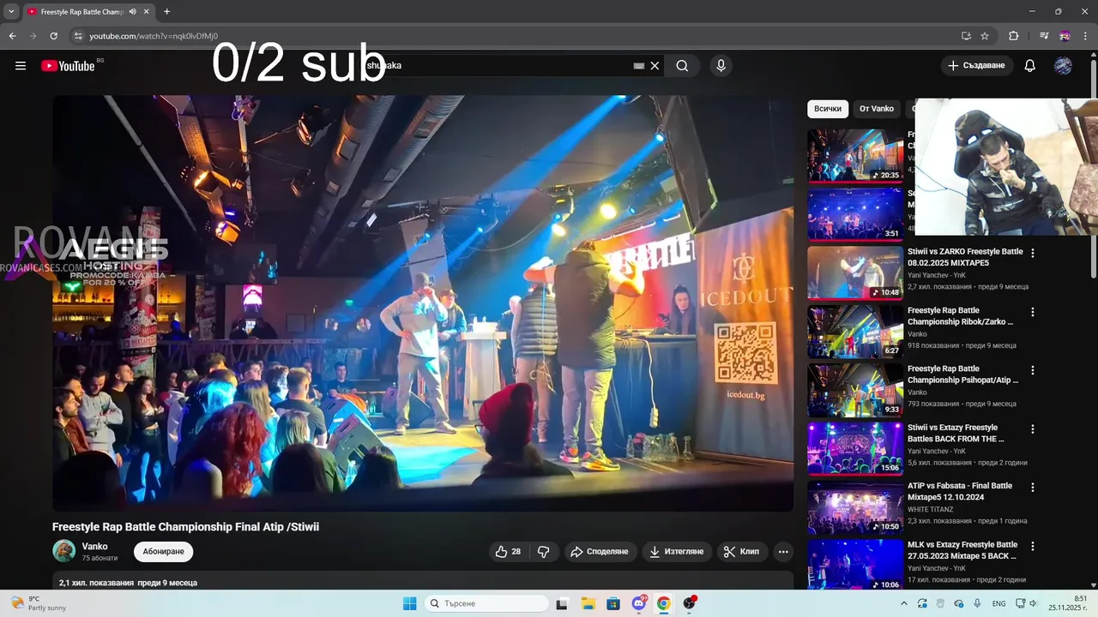Image resolution: width=1098 pixels, height=617 pixels.
Task: Expand tab search dropdown arrow
Action: point(11,12)
